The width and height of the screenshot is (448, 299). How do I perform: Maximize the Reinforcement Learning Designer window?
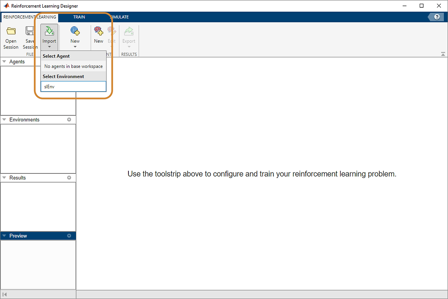(x=422, y=6)
